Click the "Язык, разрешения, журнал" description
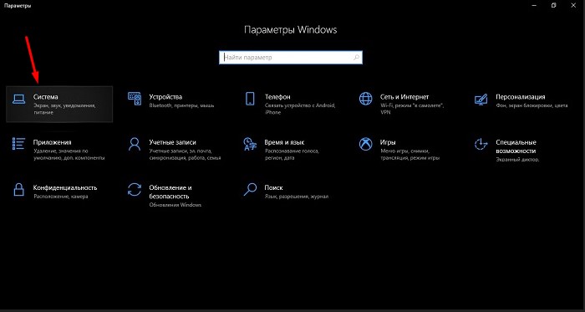Viewport: 585px width, 312px height. (297, 197)
